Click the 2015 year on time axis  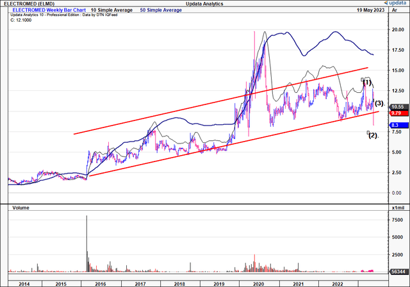(61, 284)
